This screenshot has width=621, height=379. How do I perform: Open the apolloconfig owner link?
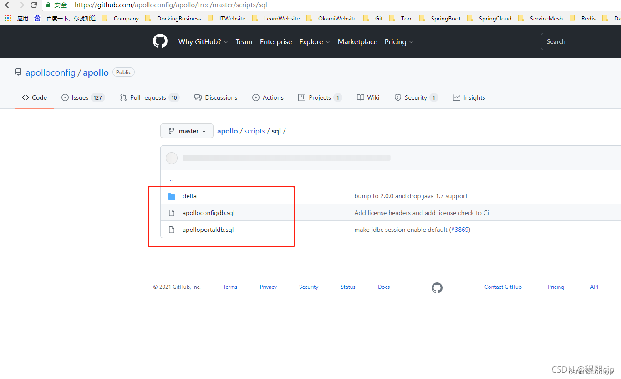tap(51, 72)
